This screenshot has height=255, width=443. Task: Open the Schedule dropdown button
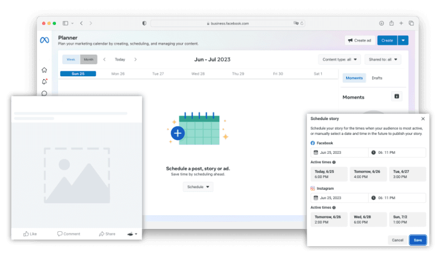tap(198, 187)
